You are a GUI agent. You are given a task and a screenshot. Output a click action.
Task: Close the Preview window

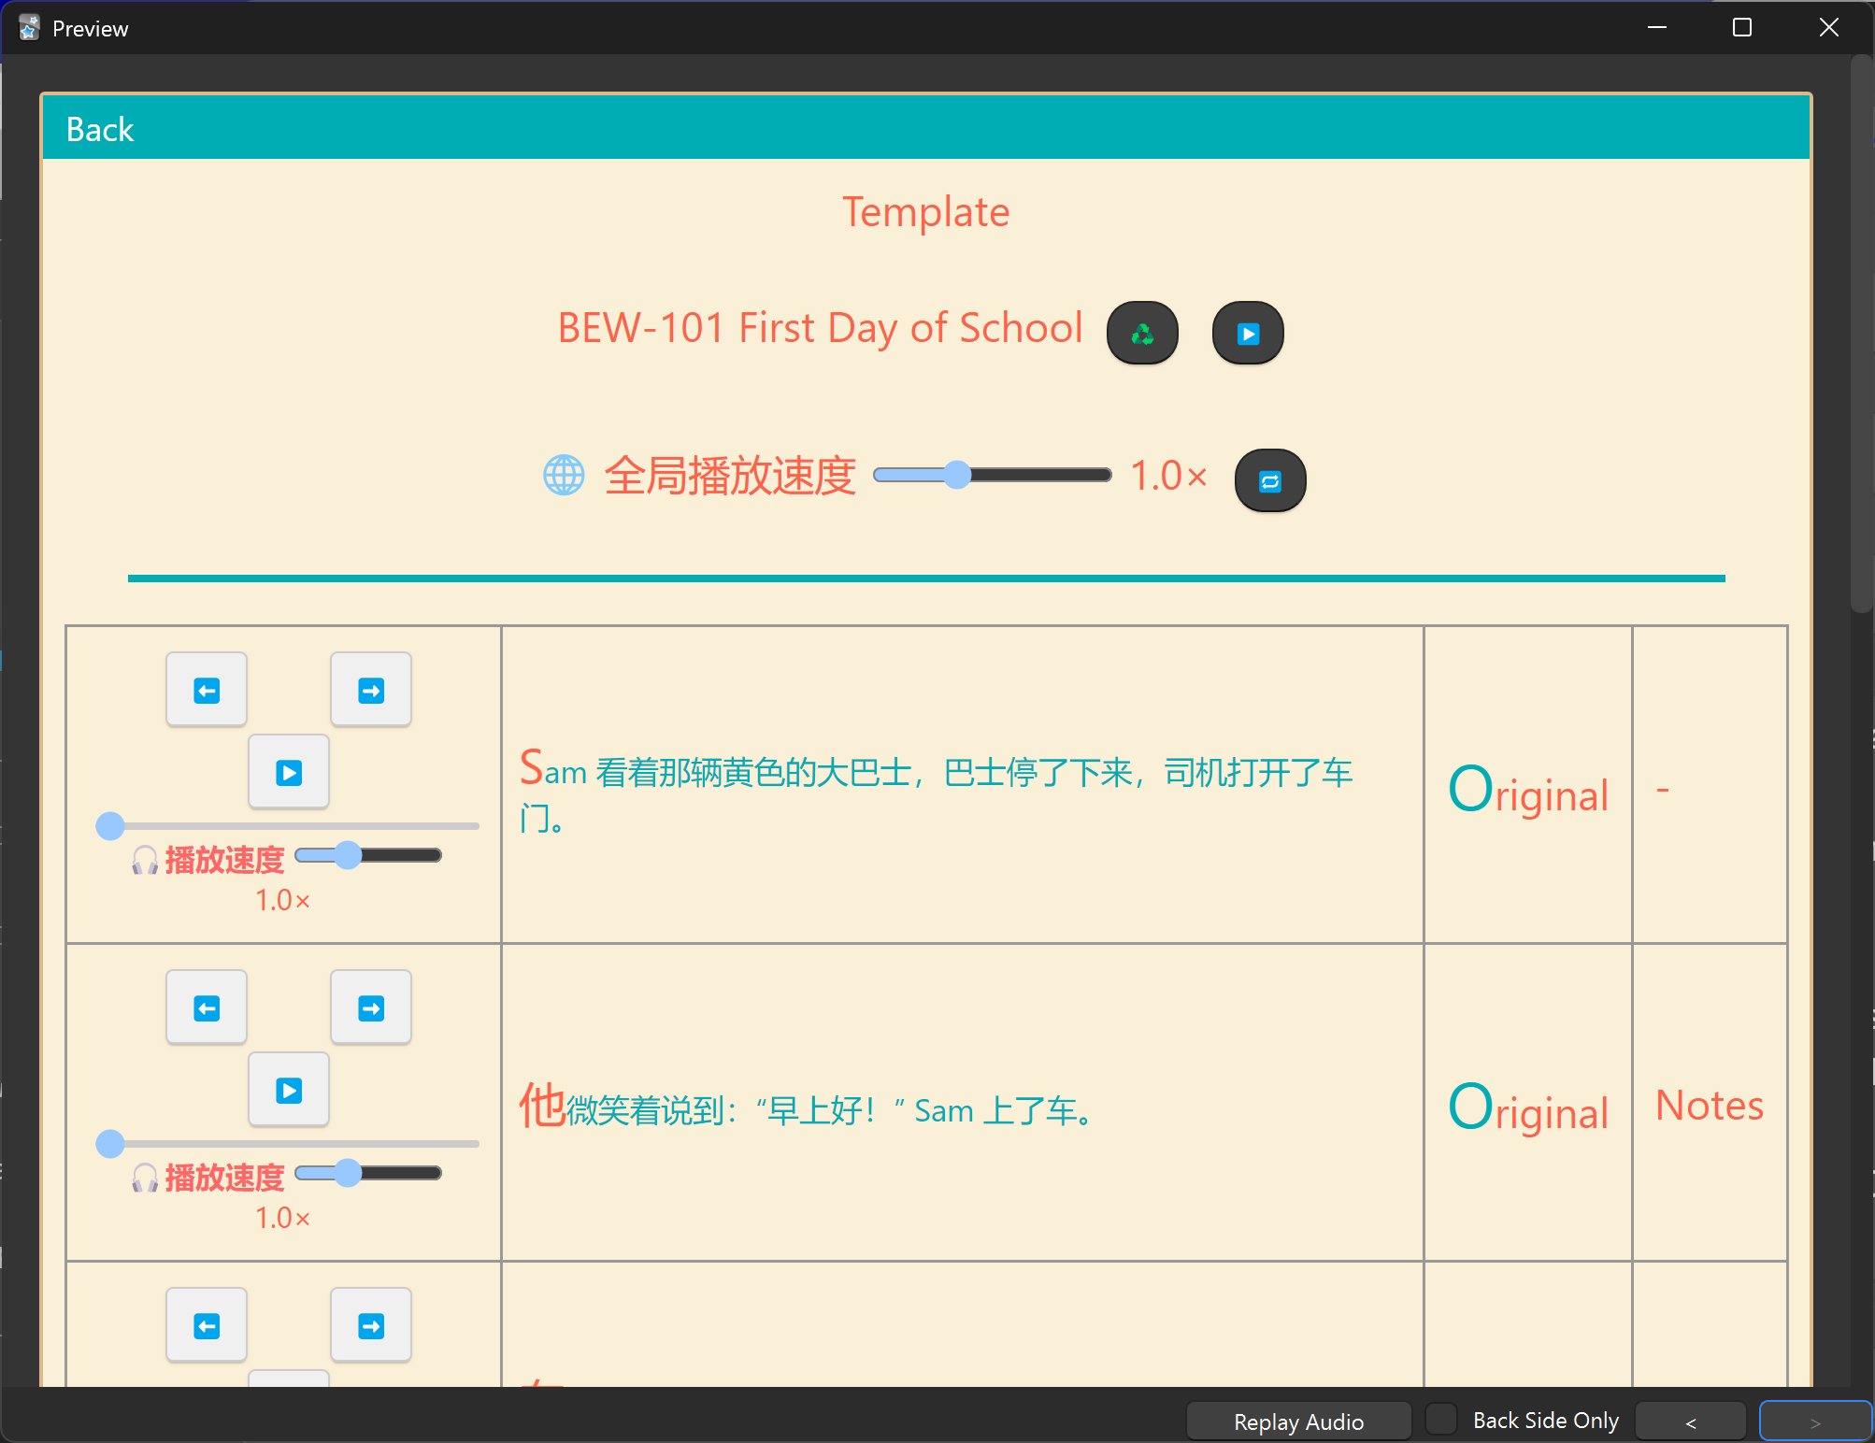(1829, 28)
